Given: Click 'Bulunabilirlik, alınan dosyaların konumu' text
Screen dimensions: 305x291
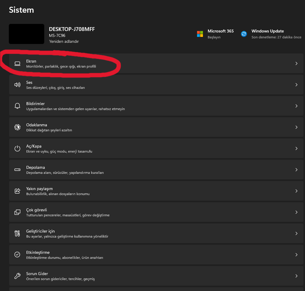Looking at the screenshot, I should (x=58, y=194).
